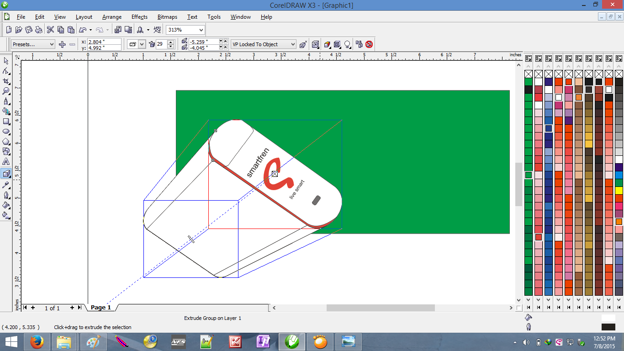Screen dimensions: 624x351
Task: Select the Text tool
Action: (6, 162)
